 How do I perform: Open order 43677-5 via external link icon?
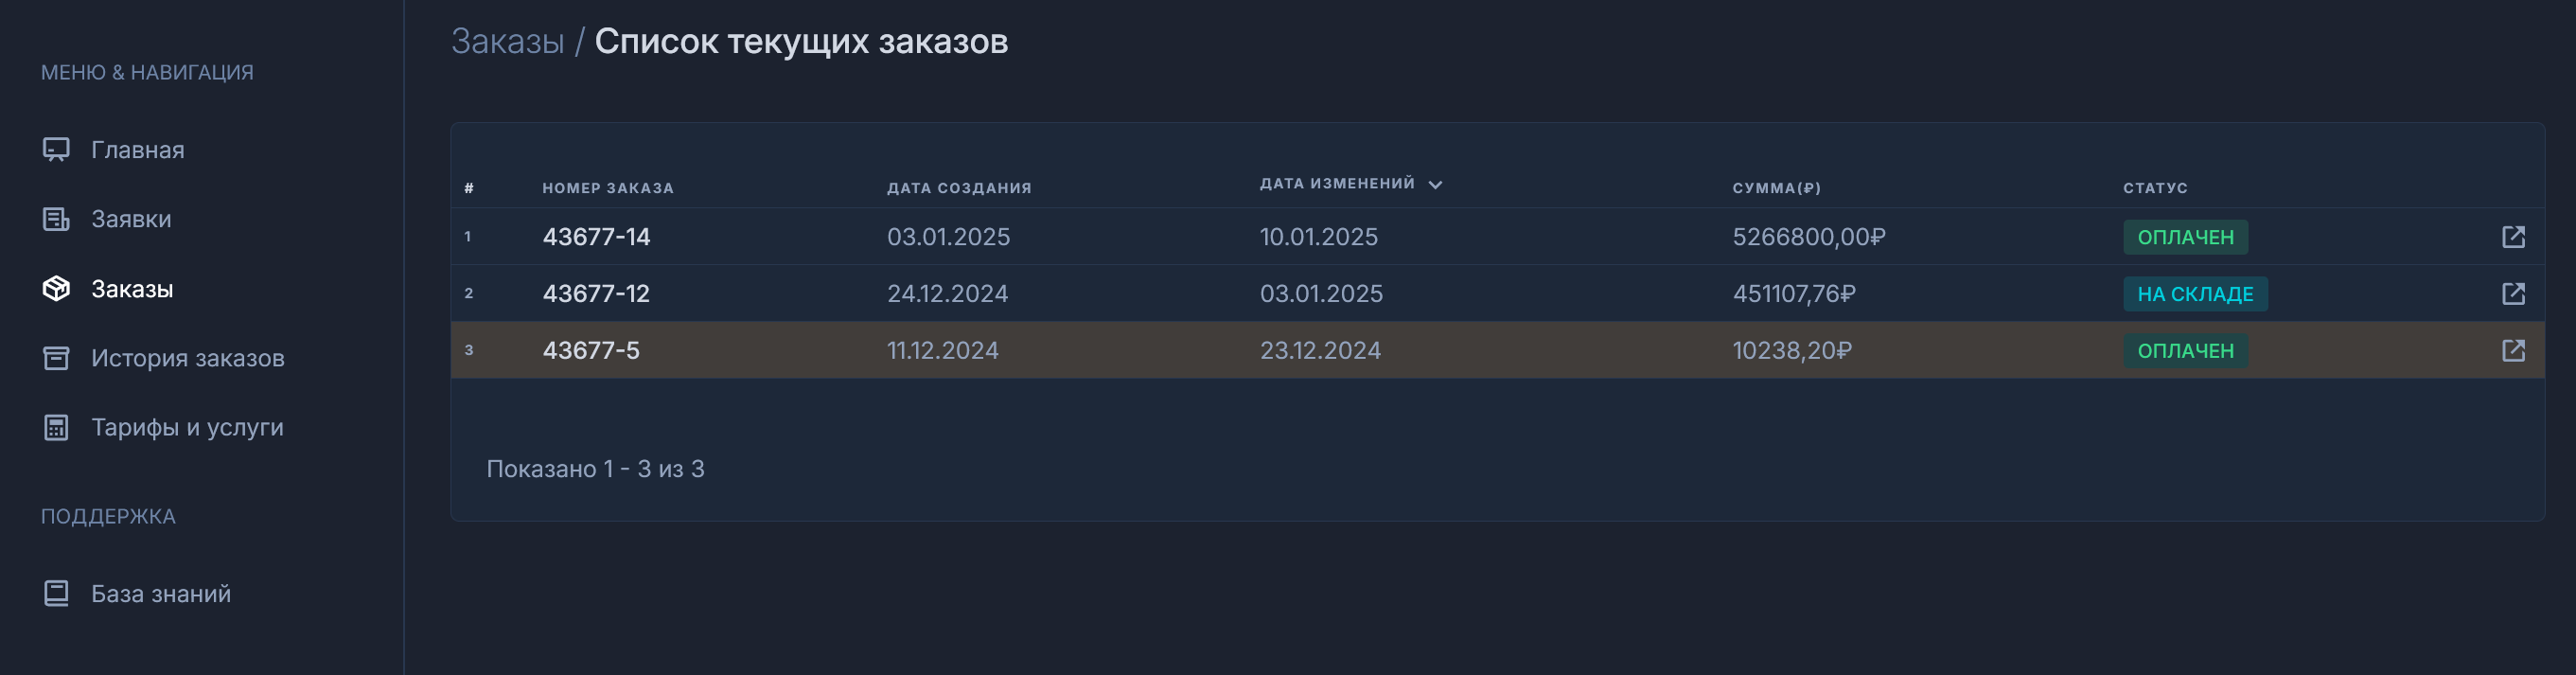click(x=2513, y=351)
